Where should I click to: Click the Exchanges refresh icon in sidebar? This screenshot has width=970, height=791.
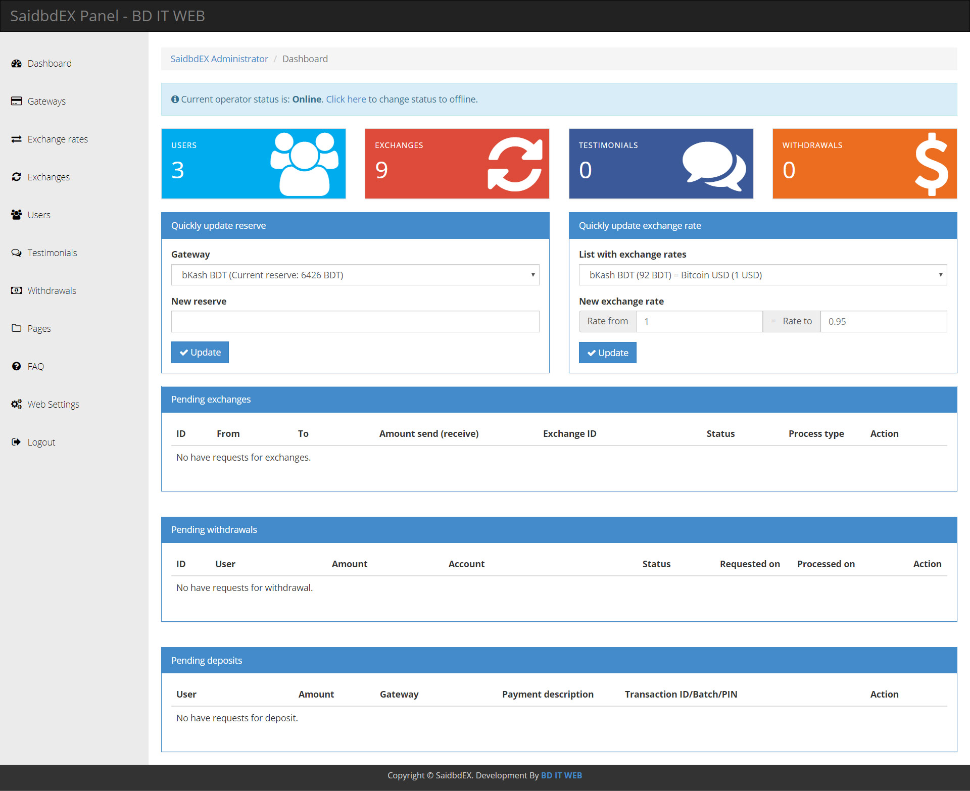pos(16,177)
